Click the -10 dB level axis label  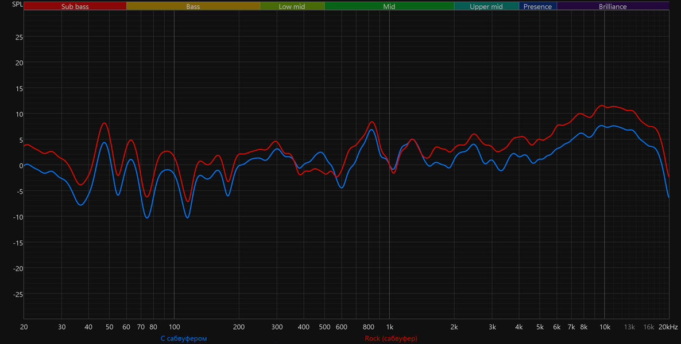18,217
